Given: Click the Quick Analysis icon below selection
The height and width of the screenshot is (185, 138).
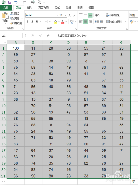Looking at the screenshot, I should 133,182.
